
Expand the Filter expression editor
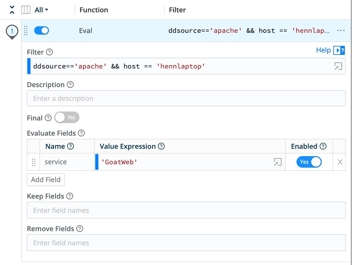click(x=338, y=66)
